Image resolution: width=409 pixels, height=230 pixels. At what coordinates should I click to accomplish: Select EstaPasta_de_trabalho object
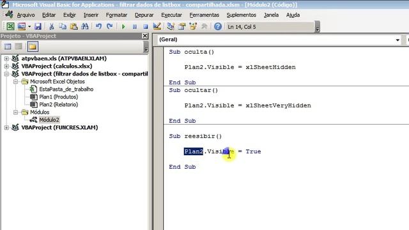[66, 89]
